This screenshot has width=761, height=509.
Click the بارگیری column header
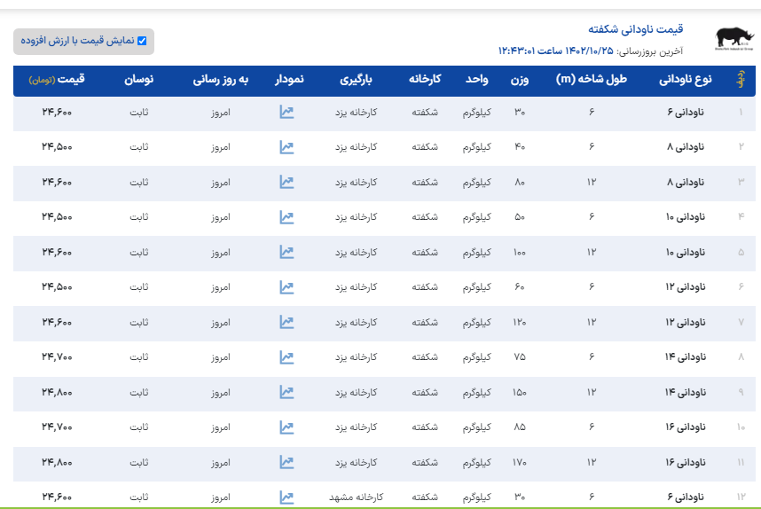point(356,80)
